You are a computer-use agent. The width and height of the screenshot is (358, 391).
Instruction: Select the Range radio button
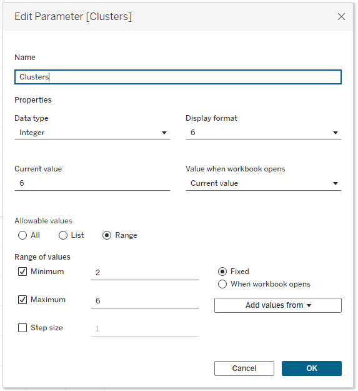click(x=107, y=235)
